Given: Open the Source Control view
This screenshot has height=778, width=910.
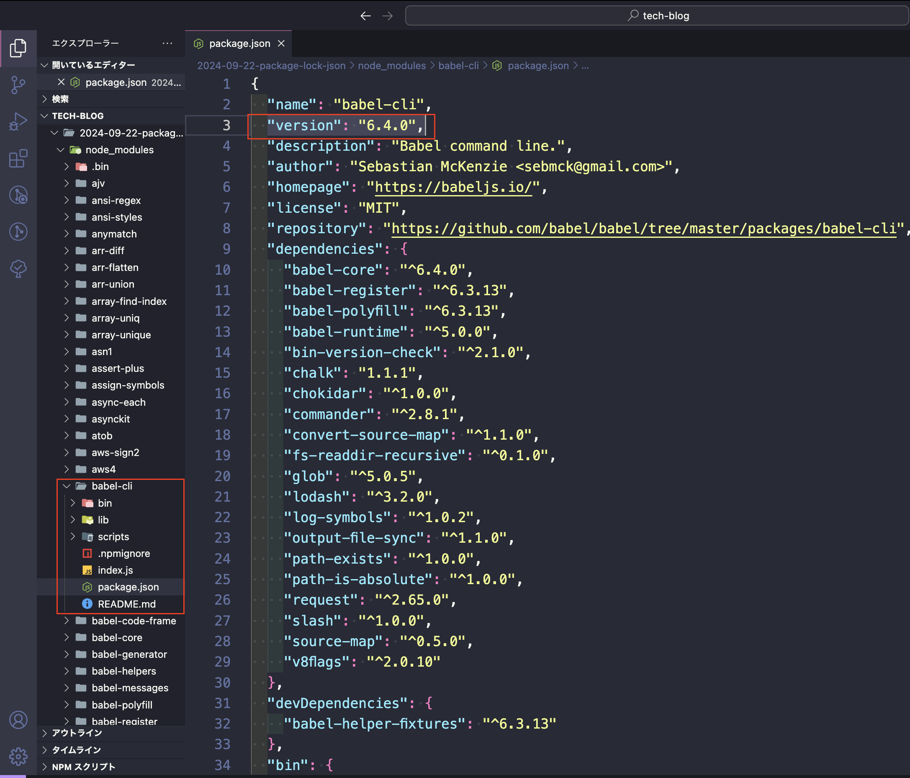Looking at the screenshot, I should 18,85.
